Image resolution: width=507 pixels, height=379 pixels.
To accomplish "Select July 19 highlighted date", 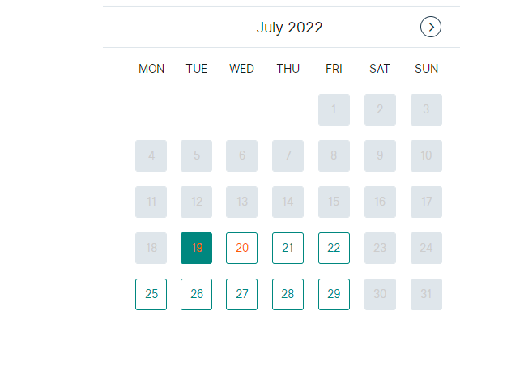I will click(x=196, y=248).
